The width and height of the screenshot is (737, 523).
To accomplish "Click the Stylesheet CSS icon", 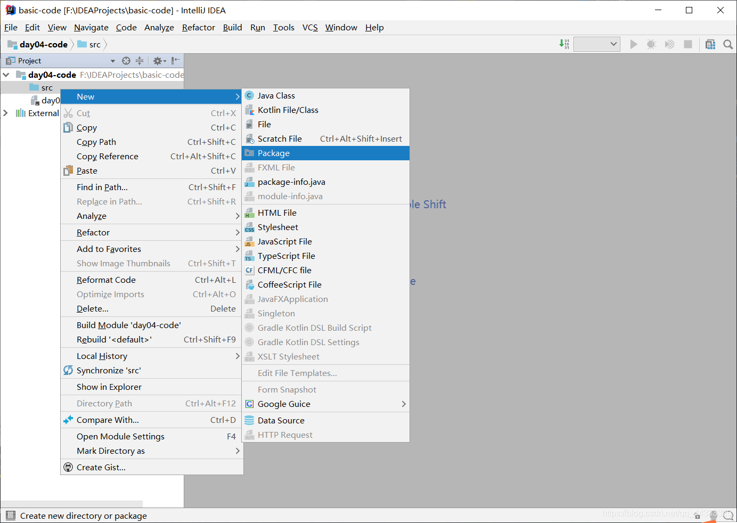I will pos(249,227).
